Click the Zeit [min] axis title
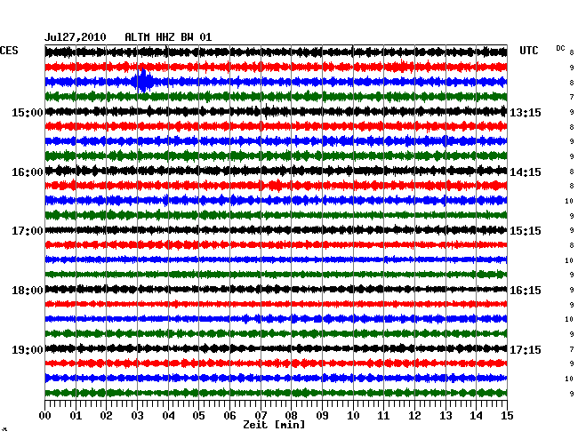The image size is (578, 439). point(274,425)
